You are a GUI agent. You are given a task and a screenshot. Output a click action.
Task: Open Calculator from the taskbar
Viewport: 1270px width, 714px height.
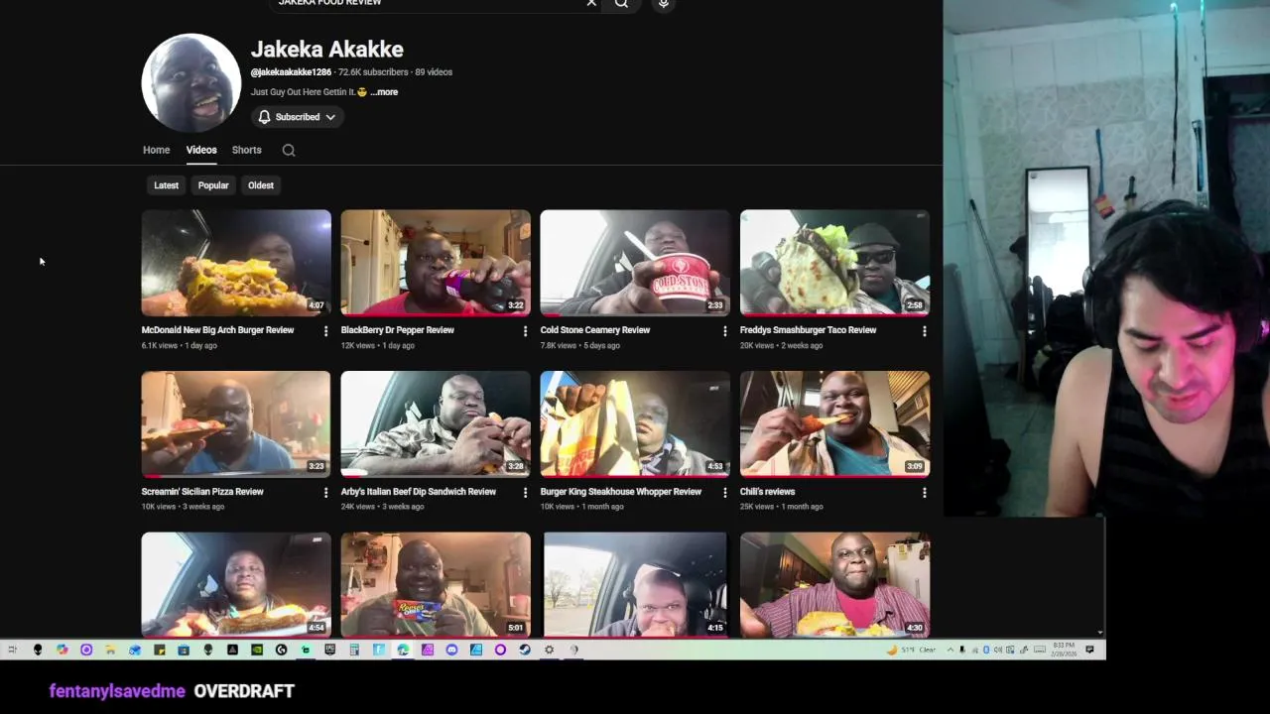[354, 650]
